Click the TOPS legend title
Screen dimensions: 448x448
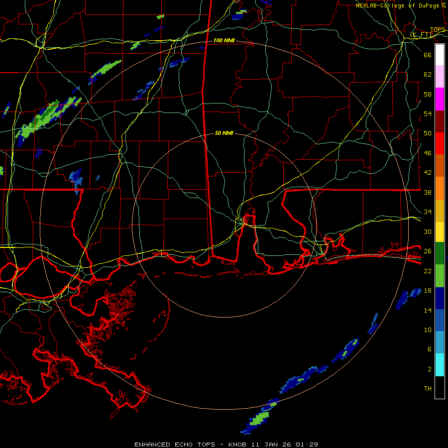click(438, 30)
